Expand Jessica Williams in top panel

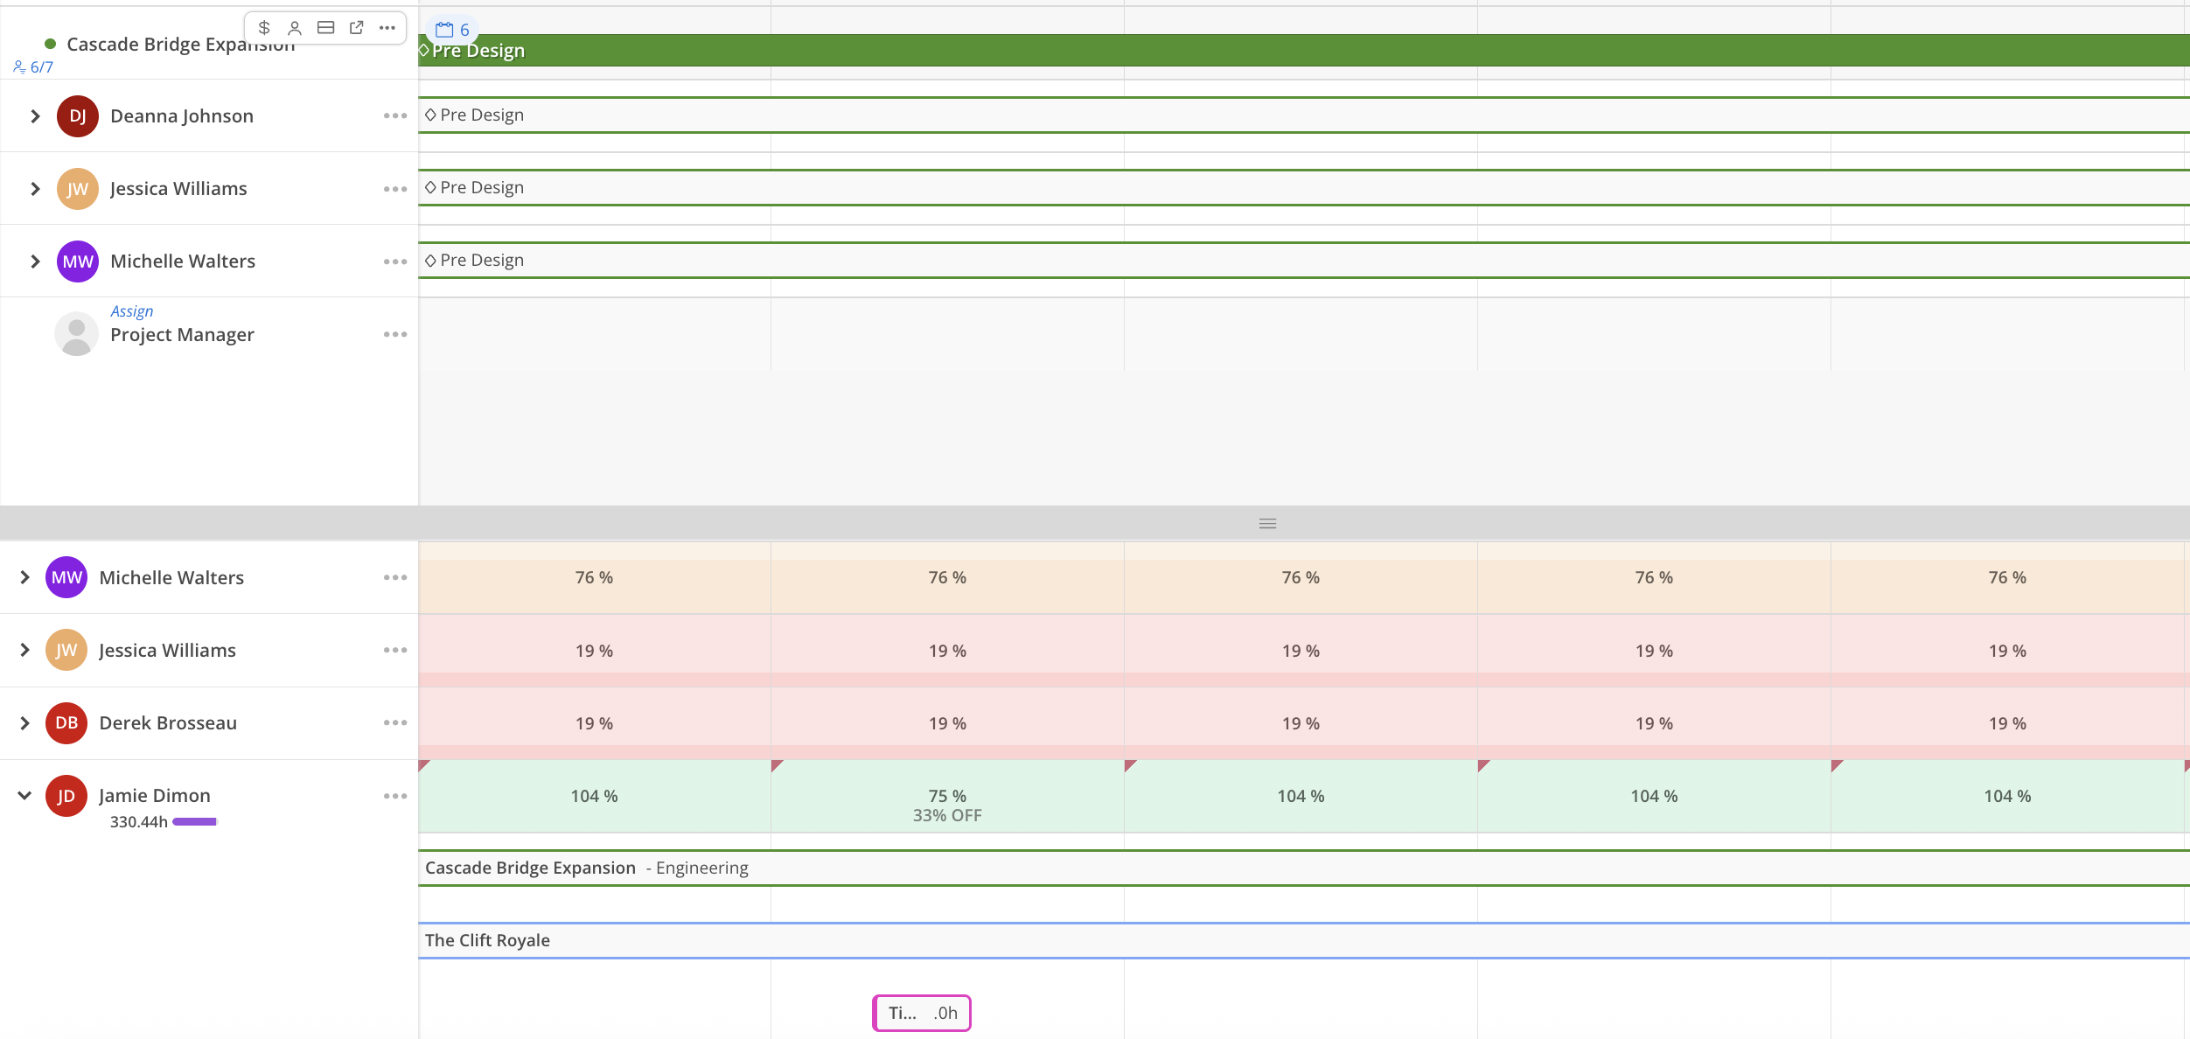click(35, 189)
